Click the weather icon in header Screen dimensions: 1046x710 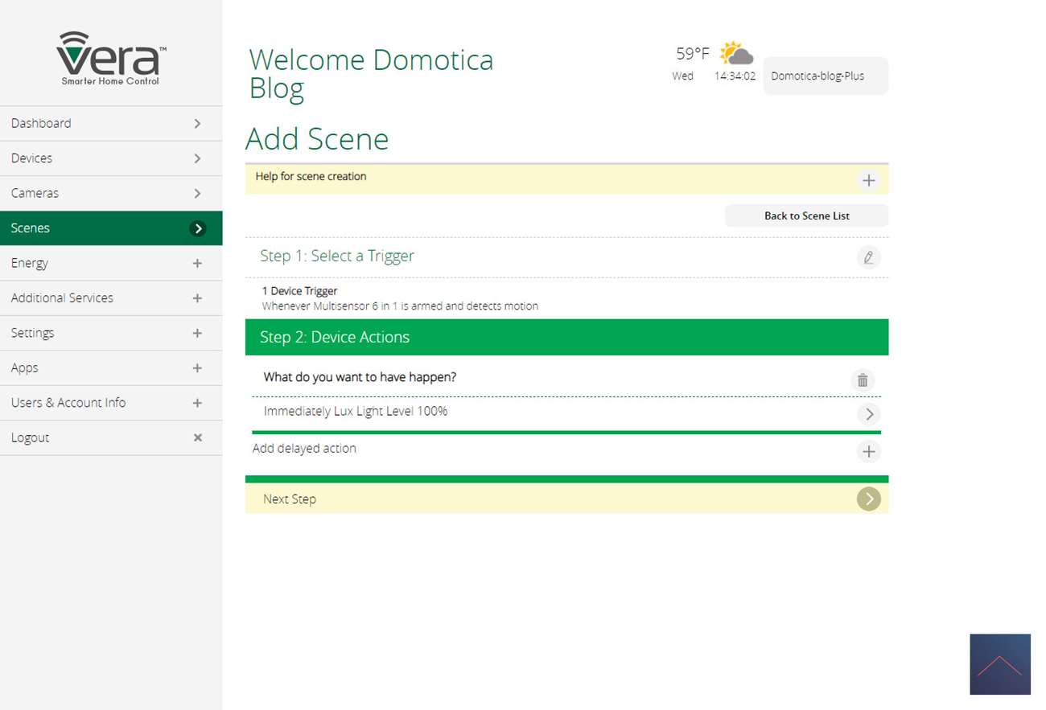pos(735,54)
